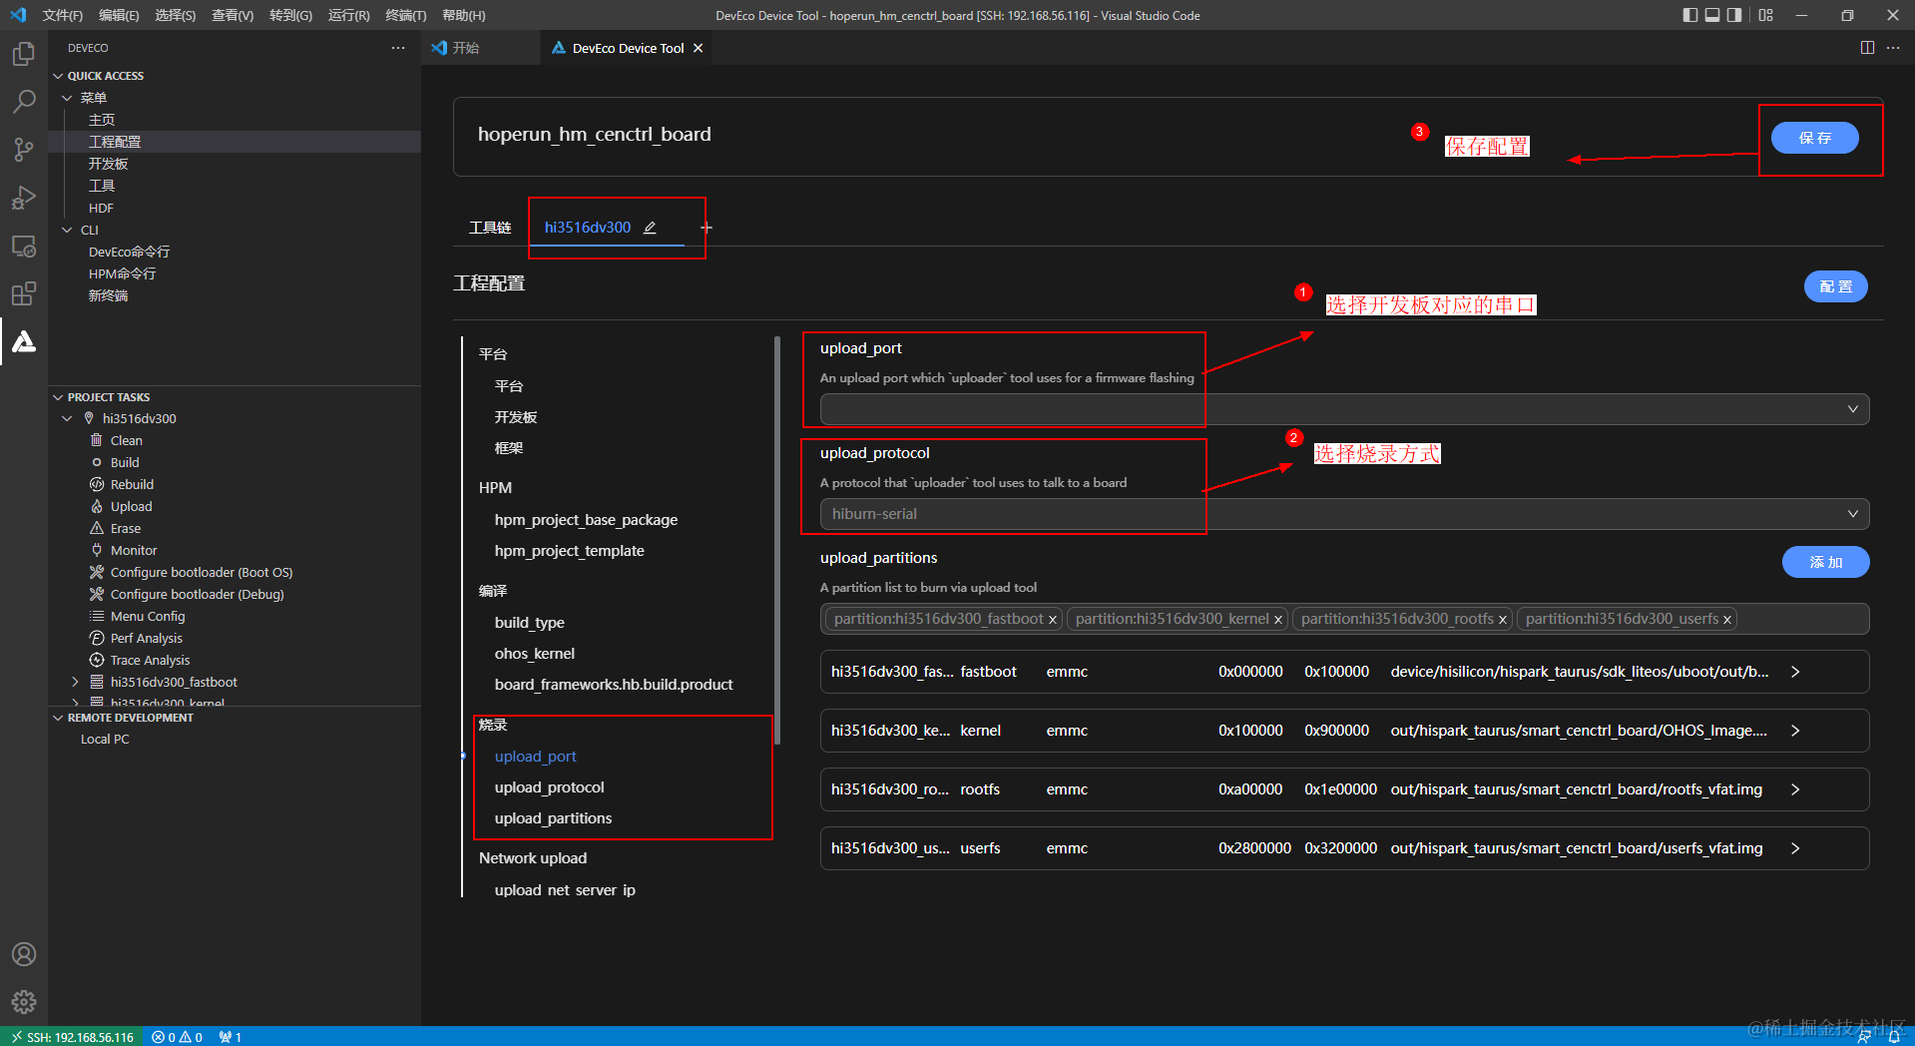1915x1046 pixels.
Task: Open the Manage settings gear
Action: tap(24, 1002)
